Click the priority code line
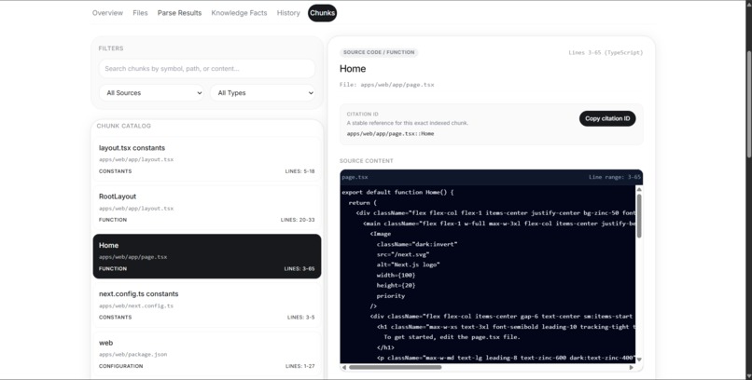The image size is (752, 380). tap(391, 296)
